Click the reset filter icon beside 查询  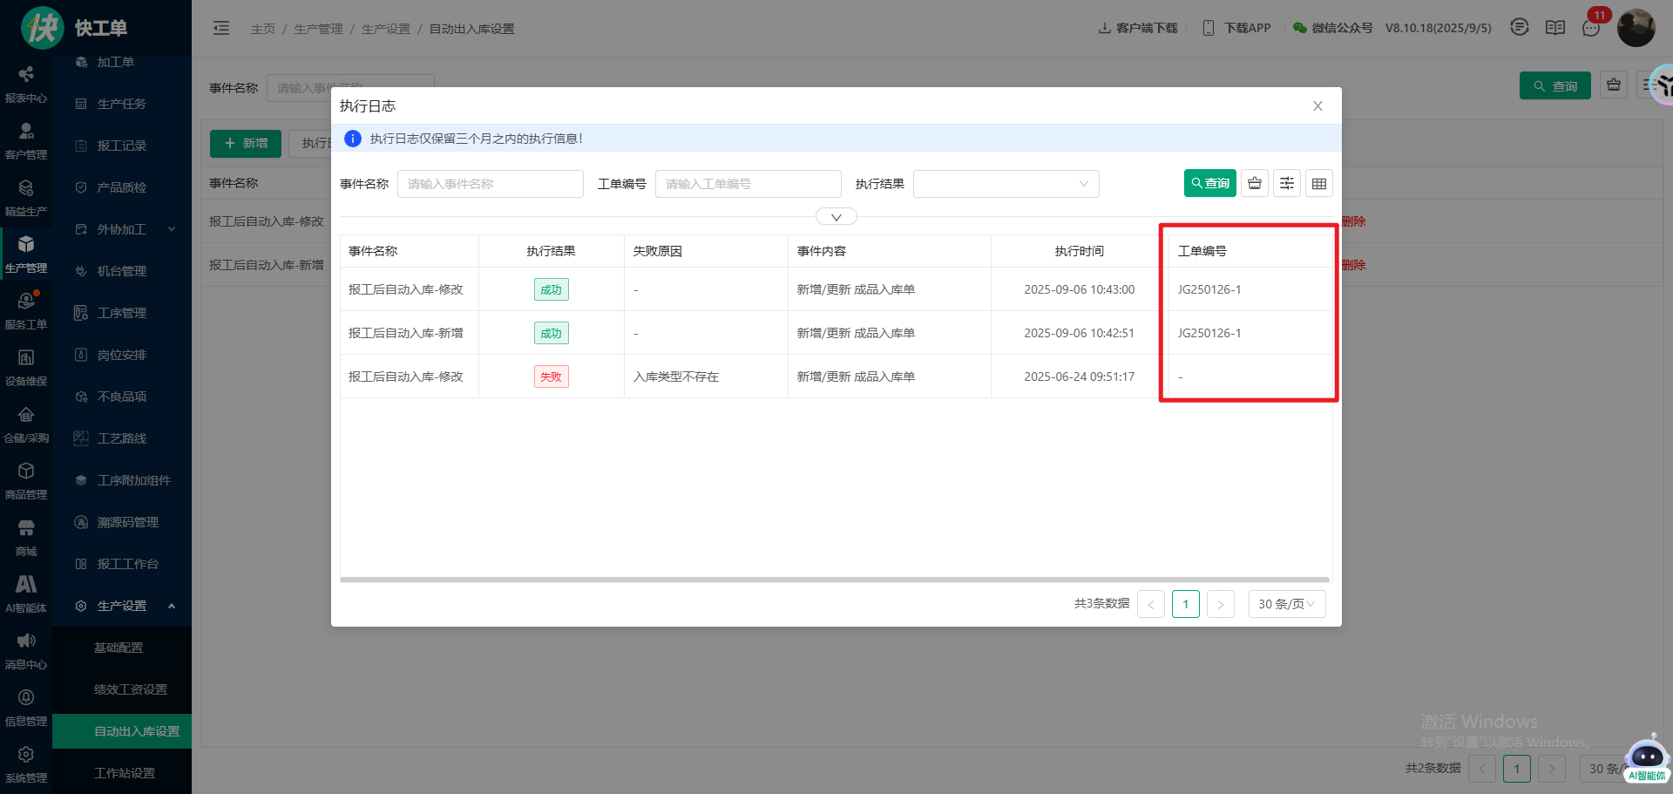tap(1254, 183)
